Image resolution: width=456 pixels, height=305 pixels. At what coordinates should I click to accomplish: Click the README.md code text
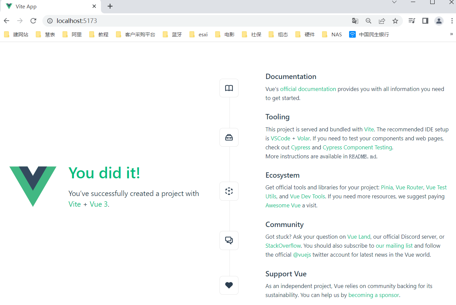[x=363, y=156]
